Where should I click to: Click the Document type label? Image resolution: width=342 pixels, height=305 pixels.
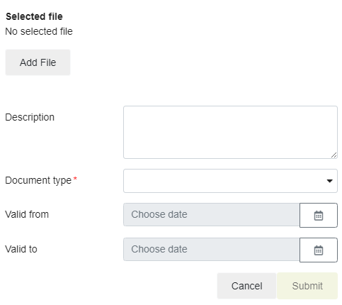[x=38, y=180]
